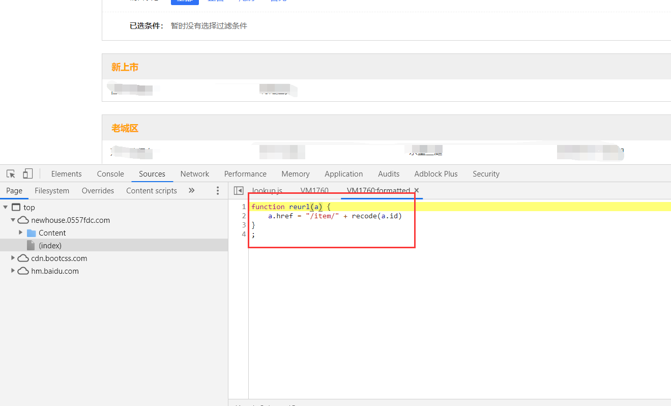Open the Application panel tab

(344, 174)
